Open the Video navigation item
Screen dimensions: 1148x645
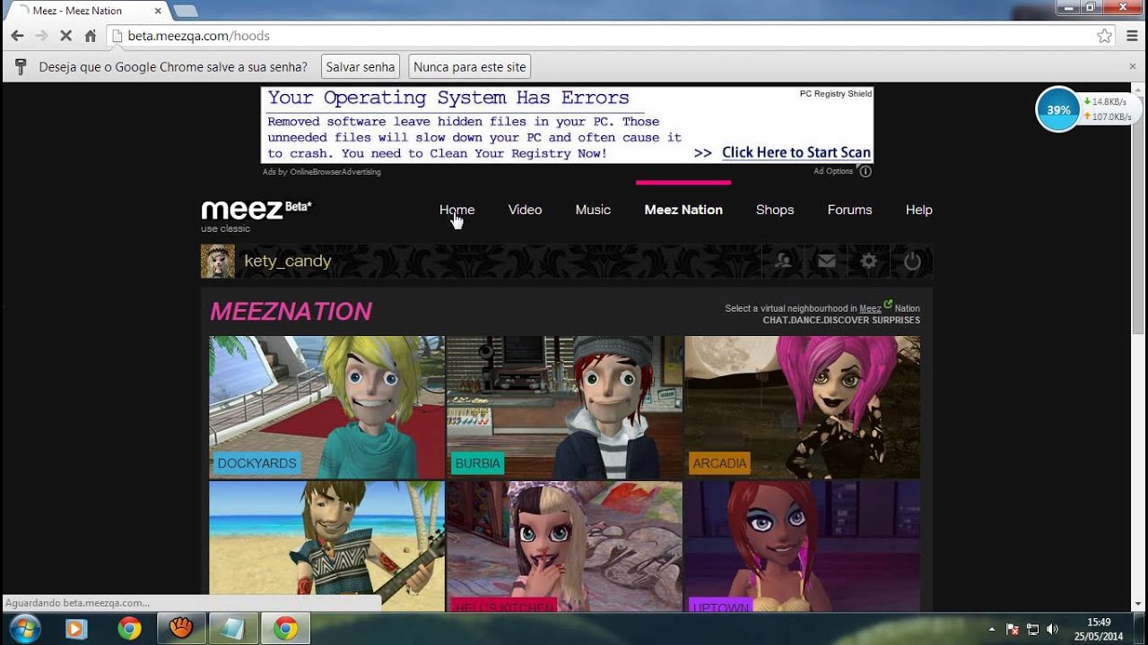(x=525, y=210)
